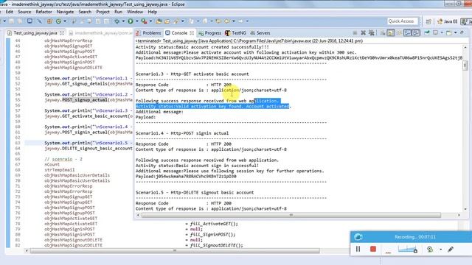Open the Debug icon dropdown arrow
472x265 pixels.
123,21
